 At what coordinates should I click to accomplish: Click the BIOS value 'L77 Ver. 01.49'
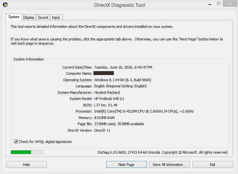(106, 105)
